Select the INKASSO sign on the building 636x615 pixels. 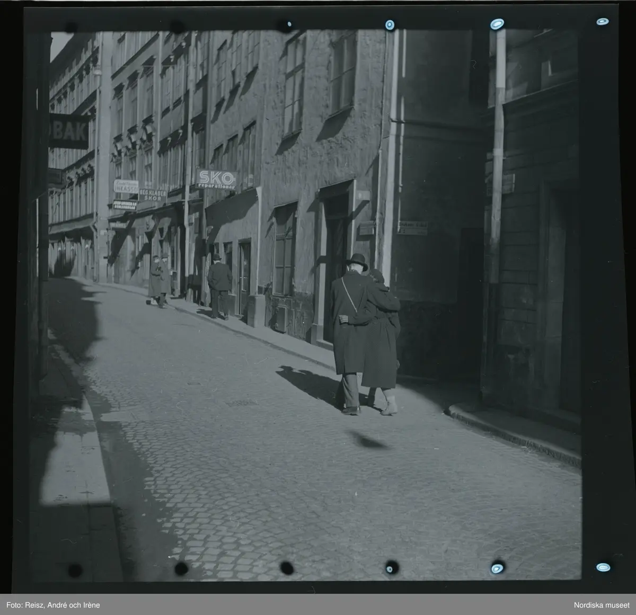[x=125, y=186]
